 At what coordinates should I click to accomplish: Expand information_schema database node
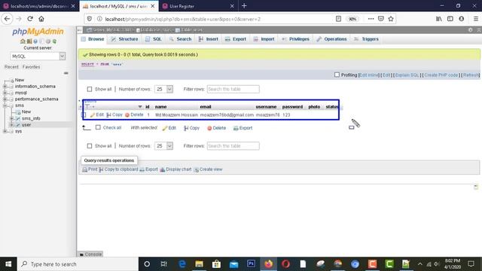pyautogui.click(x=5, y=87)
